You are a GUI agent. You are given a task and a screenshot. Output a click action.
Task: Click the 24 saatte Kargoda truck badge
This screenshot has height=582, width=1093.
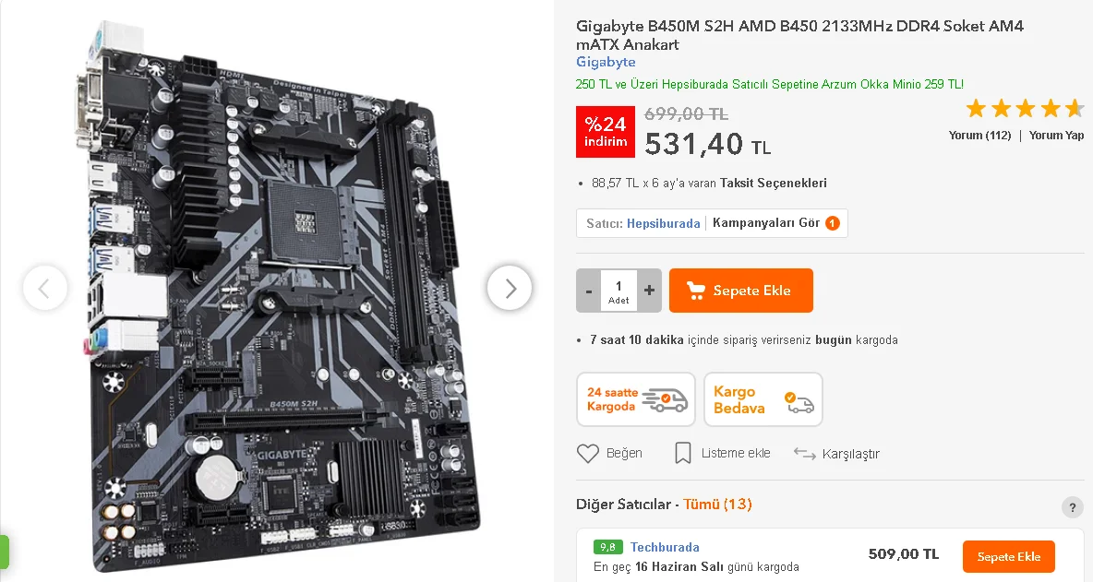pos(636,399)
